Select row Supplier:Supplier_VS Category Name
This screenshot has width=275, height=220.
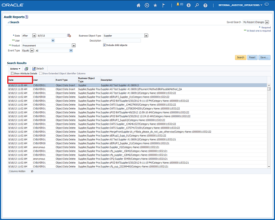(137, 147)
